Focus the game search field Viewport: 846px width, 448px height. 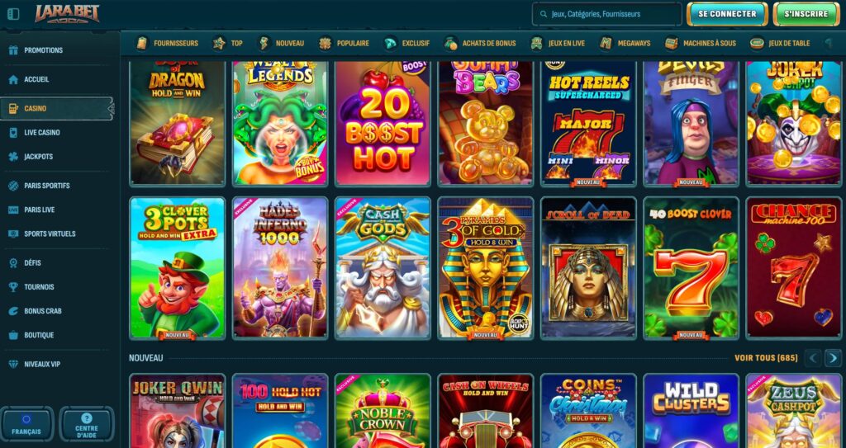607,14
